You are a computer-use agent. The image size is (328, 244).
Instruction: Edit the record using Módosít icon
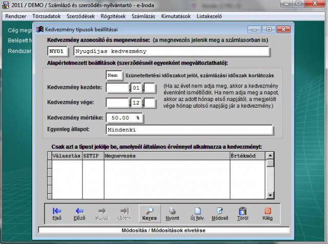[219, 213]
